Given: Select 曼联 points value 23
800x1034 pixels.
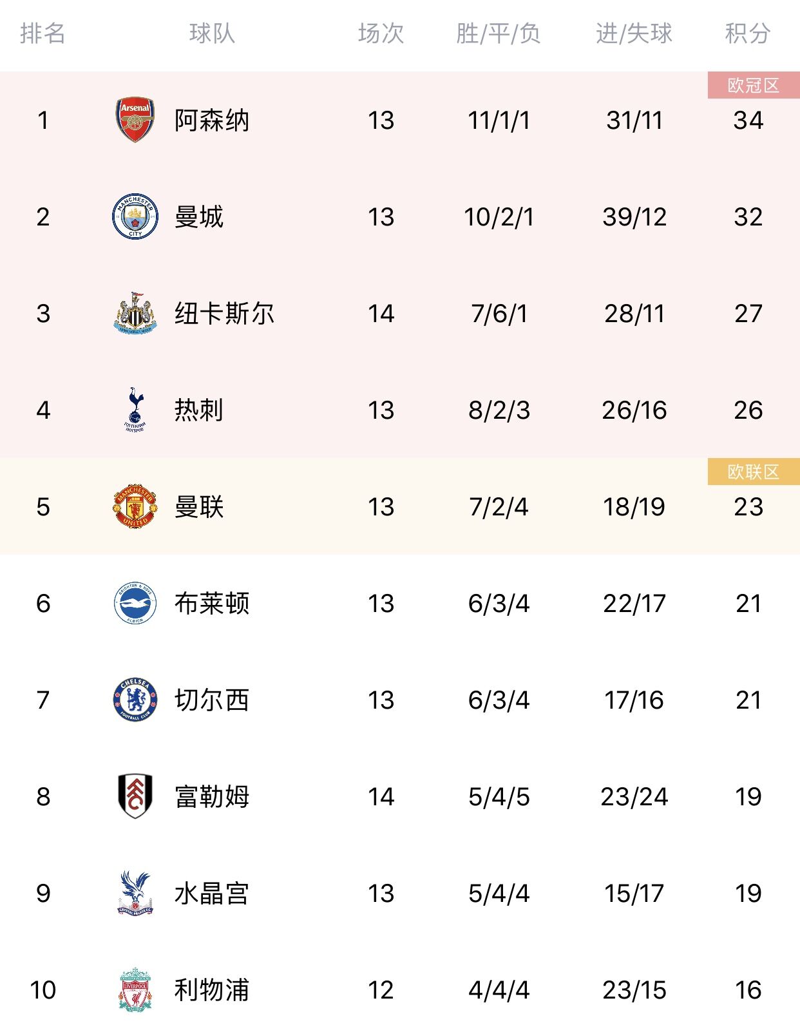Looking at the screenshot, I should [x=748, y=507].
